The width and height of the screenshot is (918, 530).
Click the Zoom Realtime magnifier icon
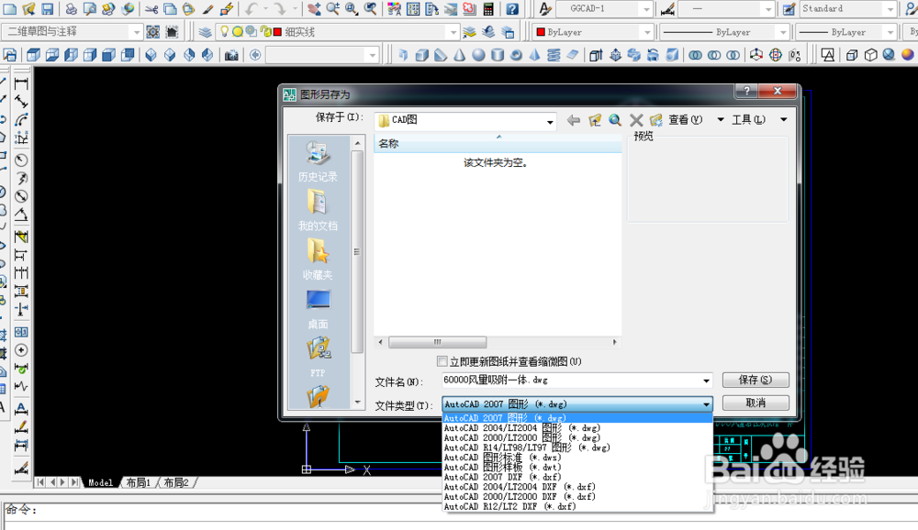(333, 9)
